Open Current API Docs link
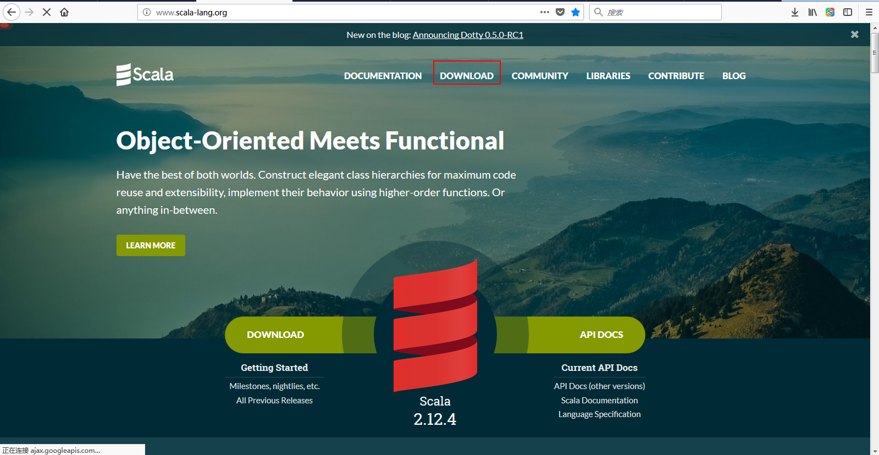 pyautogui.click(x=599, y=368)
